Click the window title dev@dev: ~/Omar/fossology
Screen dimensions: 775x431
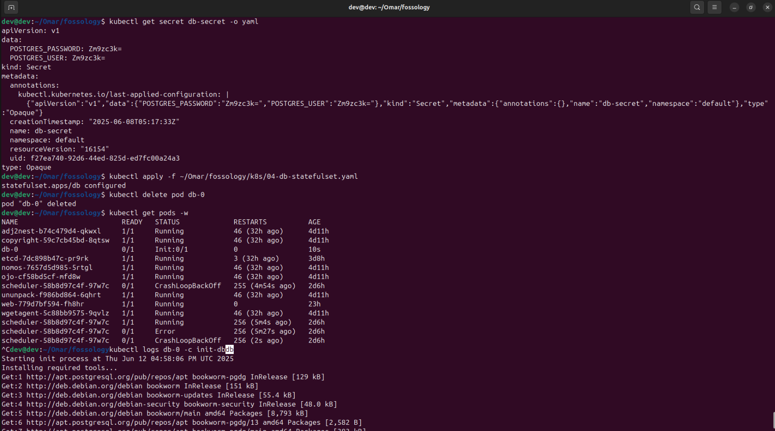pos(389,7)
